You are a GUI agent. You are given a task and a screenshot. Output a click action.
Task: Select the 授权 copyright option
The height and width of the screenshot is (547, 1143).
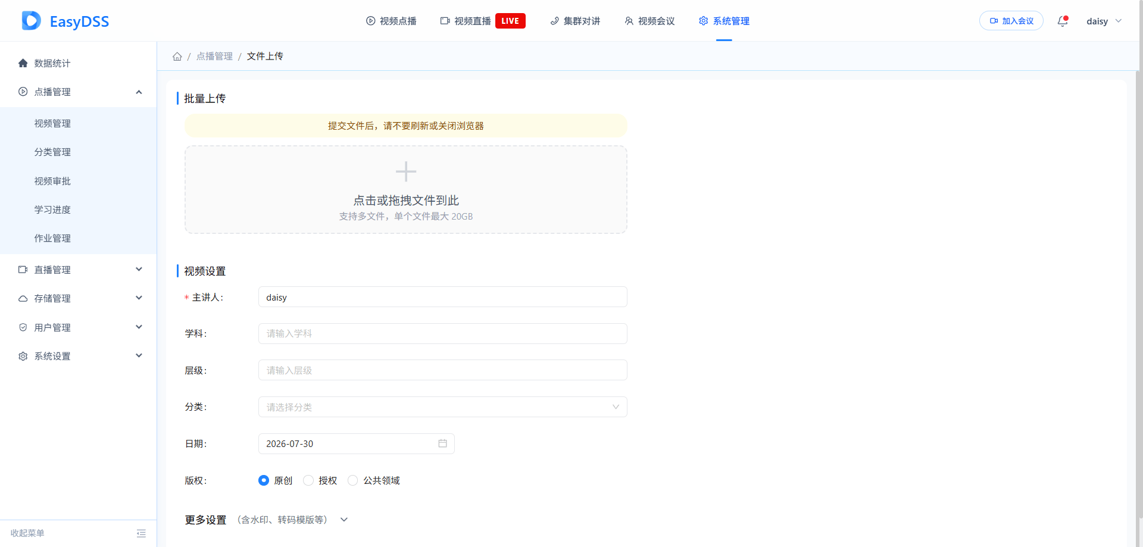(308, 480)
